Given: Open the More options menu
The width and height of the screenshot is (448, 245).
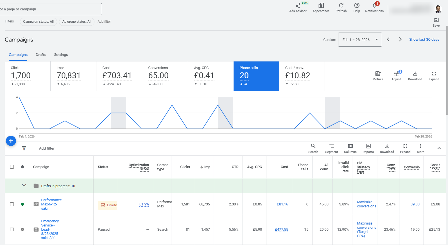Looking at the screenshot, I should point(420,148).
